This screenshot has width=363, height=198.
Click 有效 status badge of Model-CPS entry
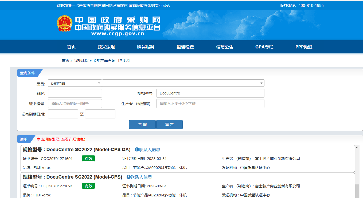[88, 186]
